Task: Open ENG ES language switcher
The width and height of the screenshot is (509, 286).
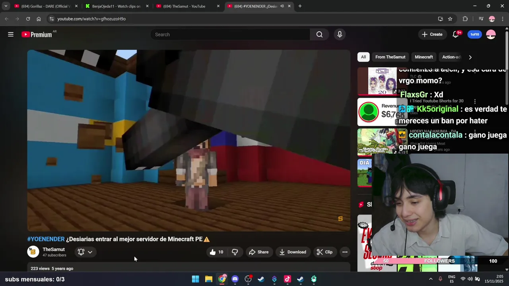Action: click(452, 279)
